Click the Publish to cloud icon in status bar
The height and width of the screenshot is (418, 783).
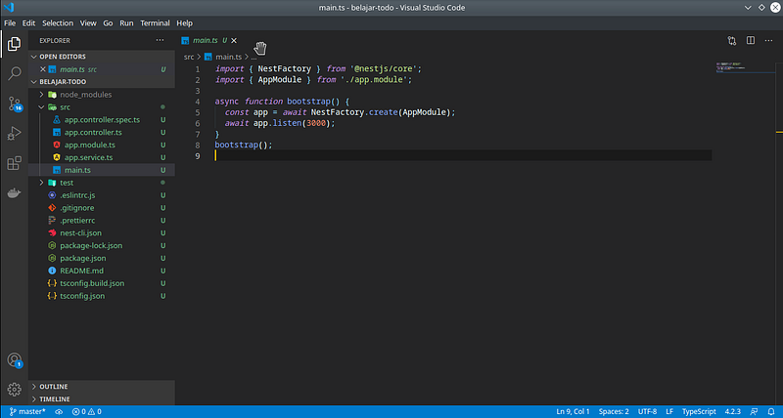(x=59, y=411)
